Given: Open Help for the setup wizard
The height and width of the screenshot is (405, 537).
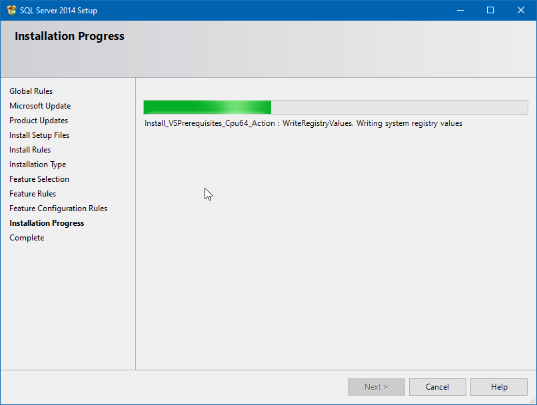Looking at the screenshot, I should [x=498, y=386].
